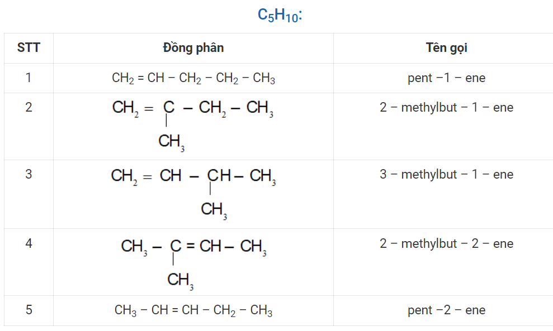Click the Đồng phân column header

point(193,48)
